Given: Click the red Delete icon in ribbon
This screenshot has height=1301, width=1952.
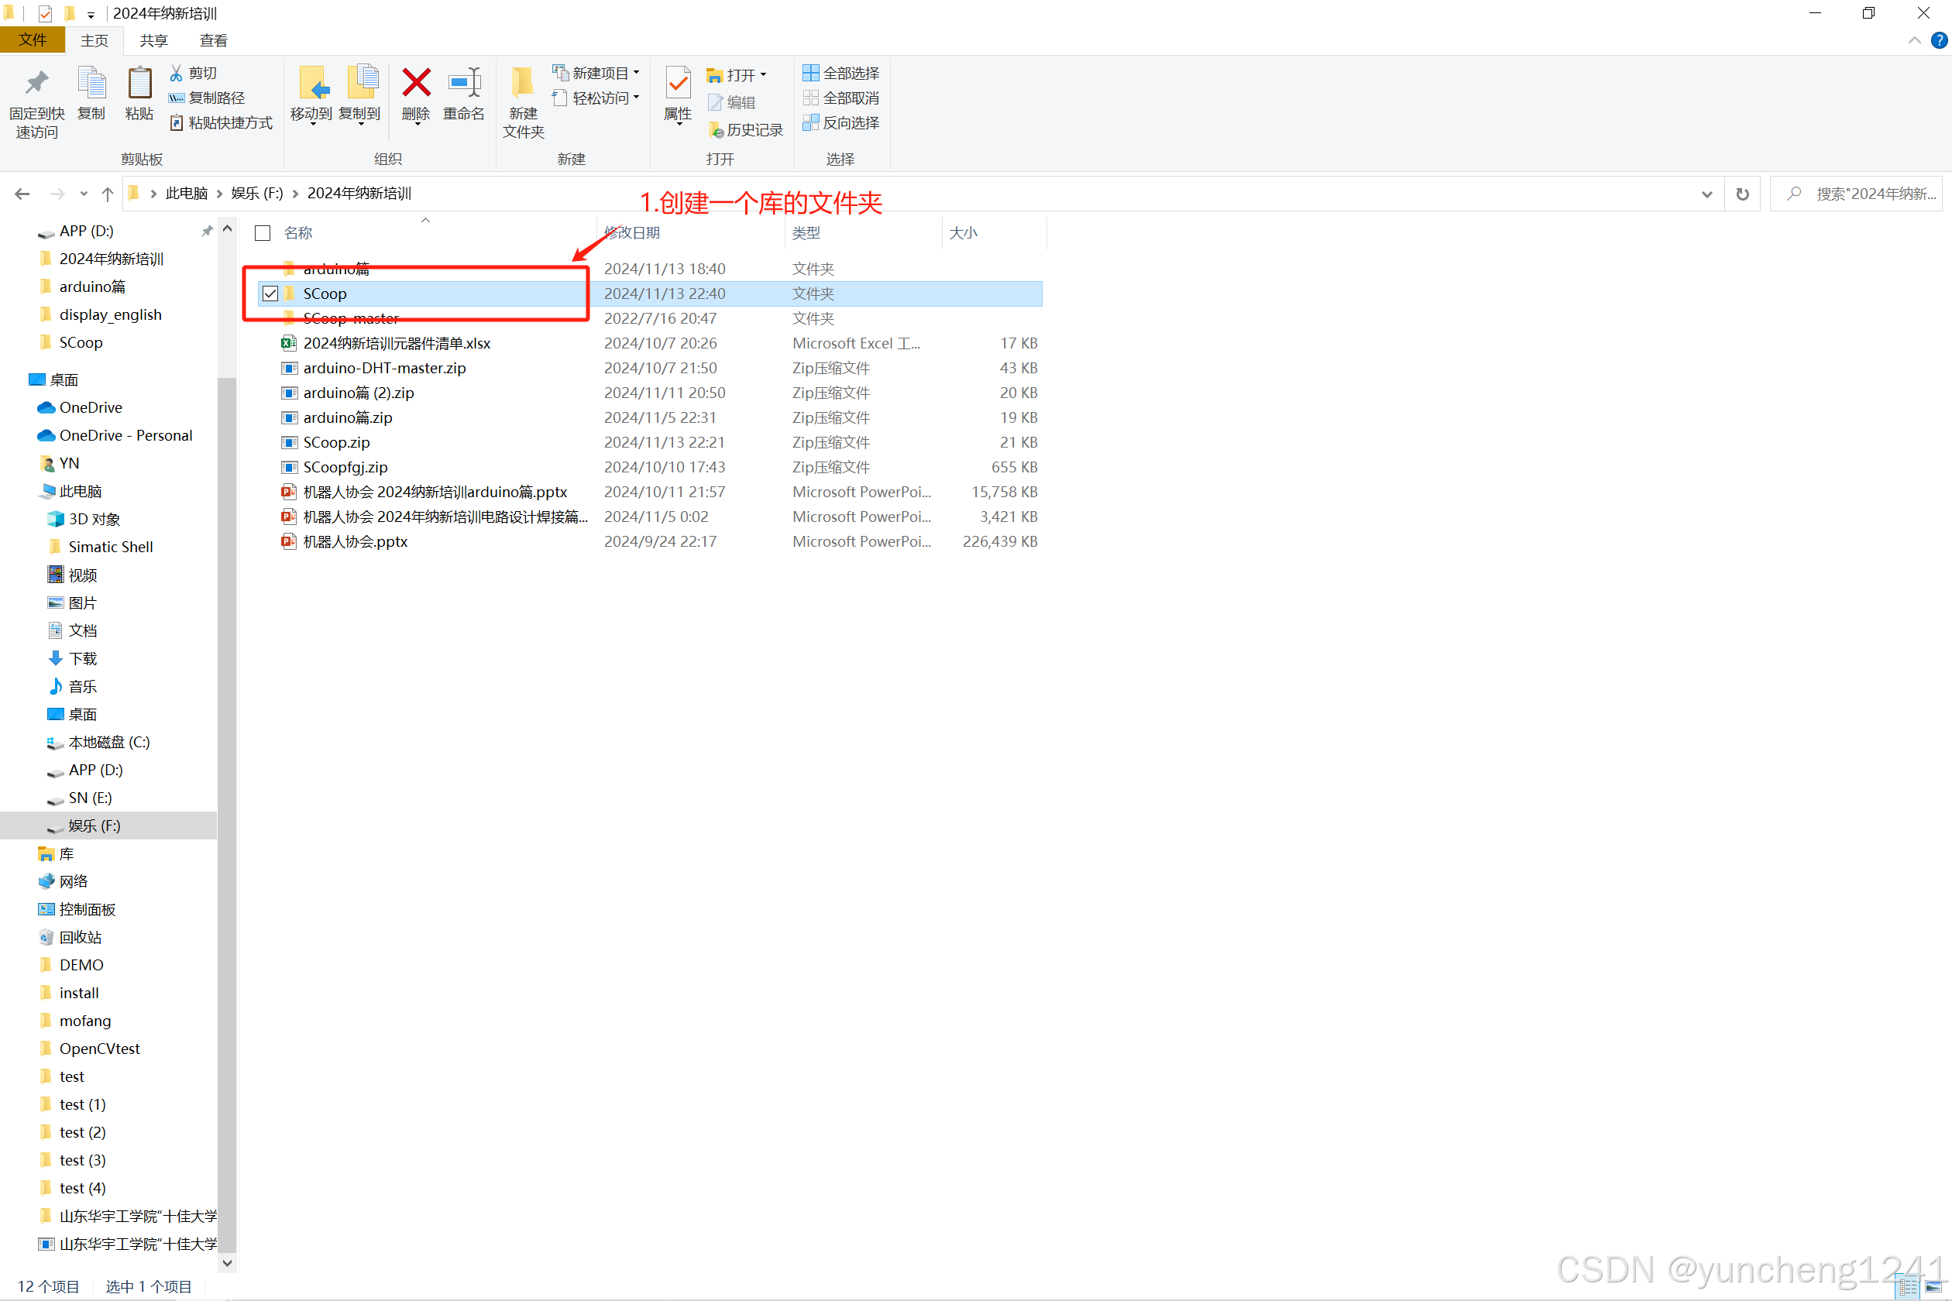Looking at the screenshot, I should pyautogui.click(x=416, y=84).
